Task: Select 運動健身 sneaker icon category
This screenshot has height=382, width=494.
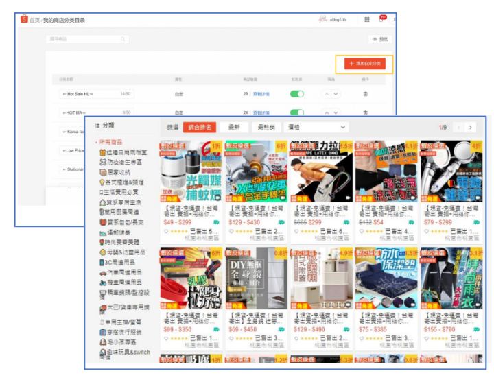Action: tap(115, 232)
